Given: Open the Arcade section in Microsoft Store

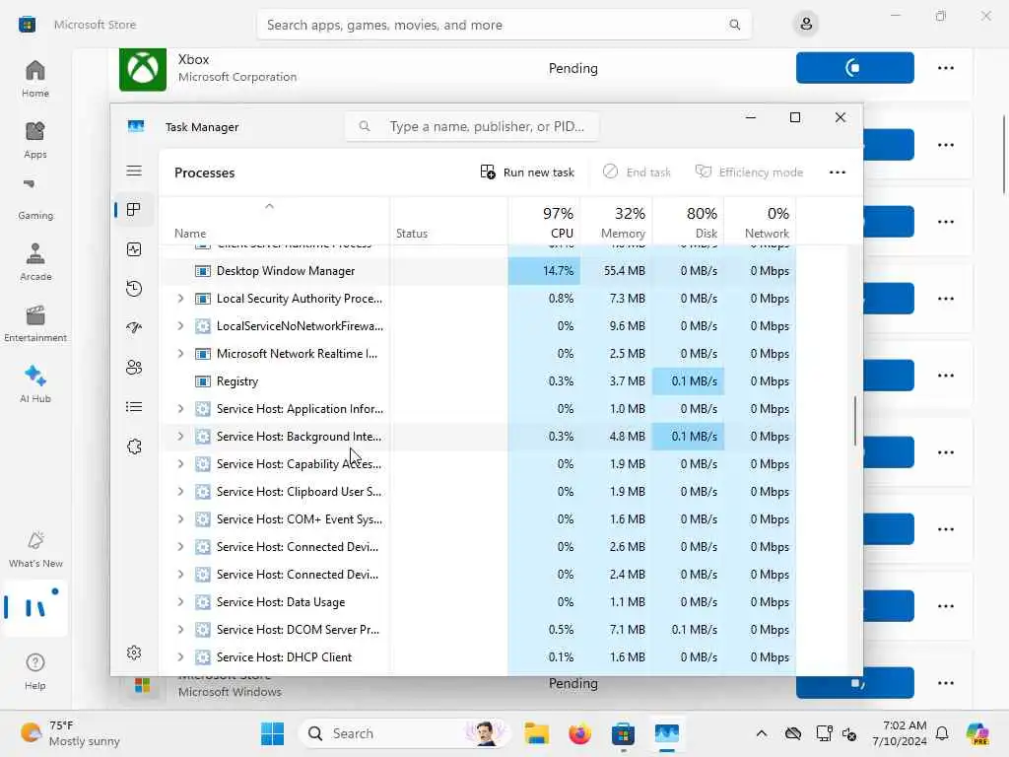Looking at the screenshot, I should coord(34,262).
